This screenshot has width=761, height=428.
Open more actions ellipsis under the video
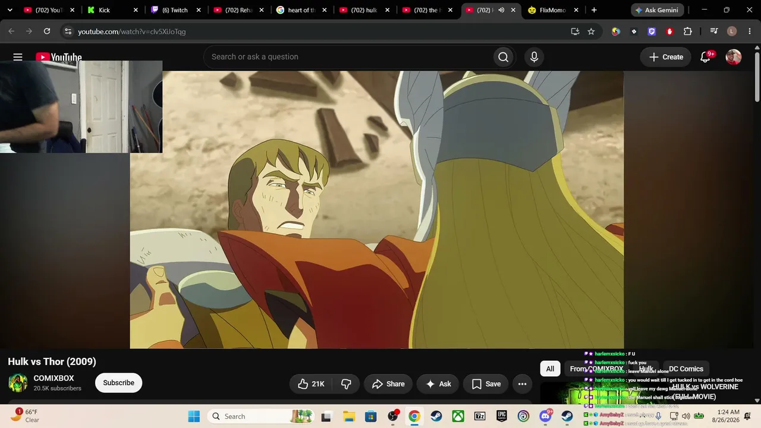click(x=522, y=384)
